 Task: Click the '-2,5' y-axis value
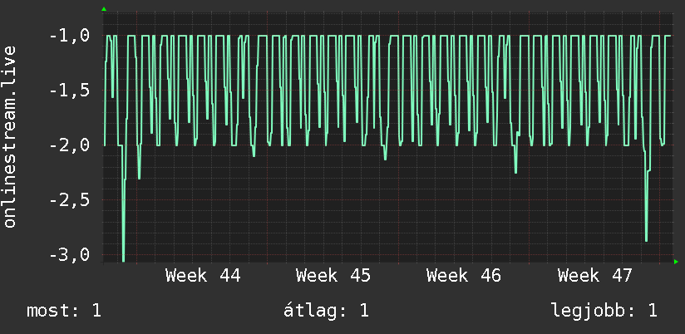71,200
